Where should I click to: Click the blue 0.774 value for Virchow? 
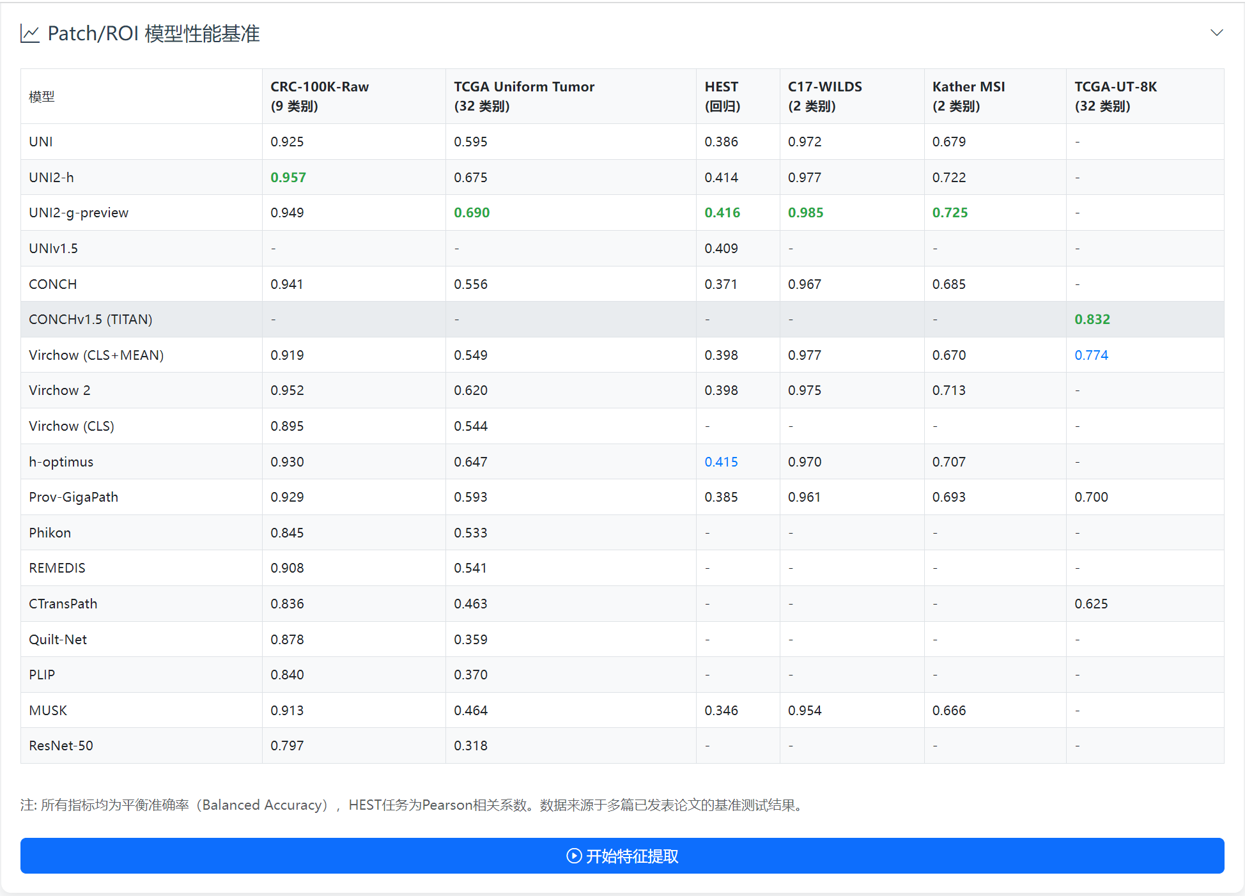1091,355
